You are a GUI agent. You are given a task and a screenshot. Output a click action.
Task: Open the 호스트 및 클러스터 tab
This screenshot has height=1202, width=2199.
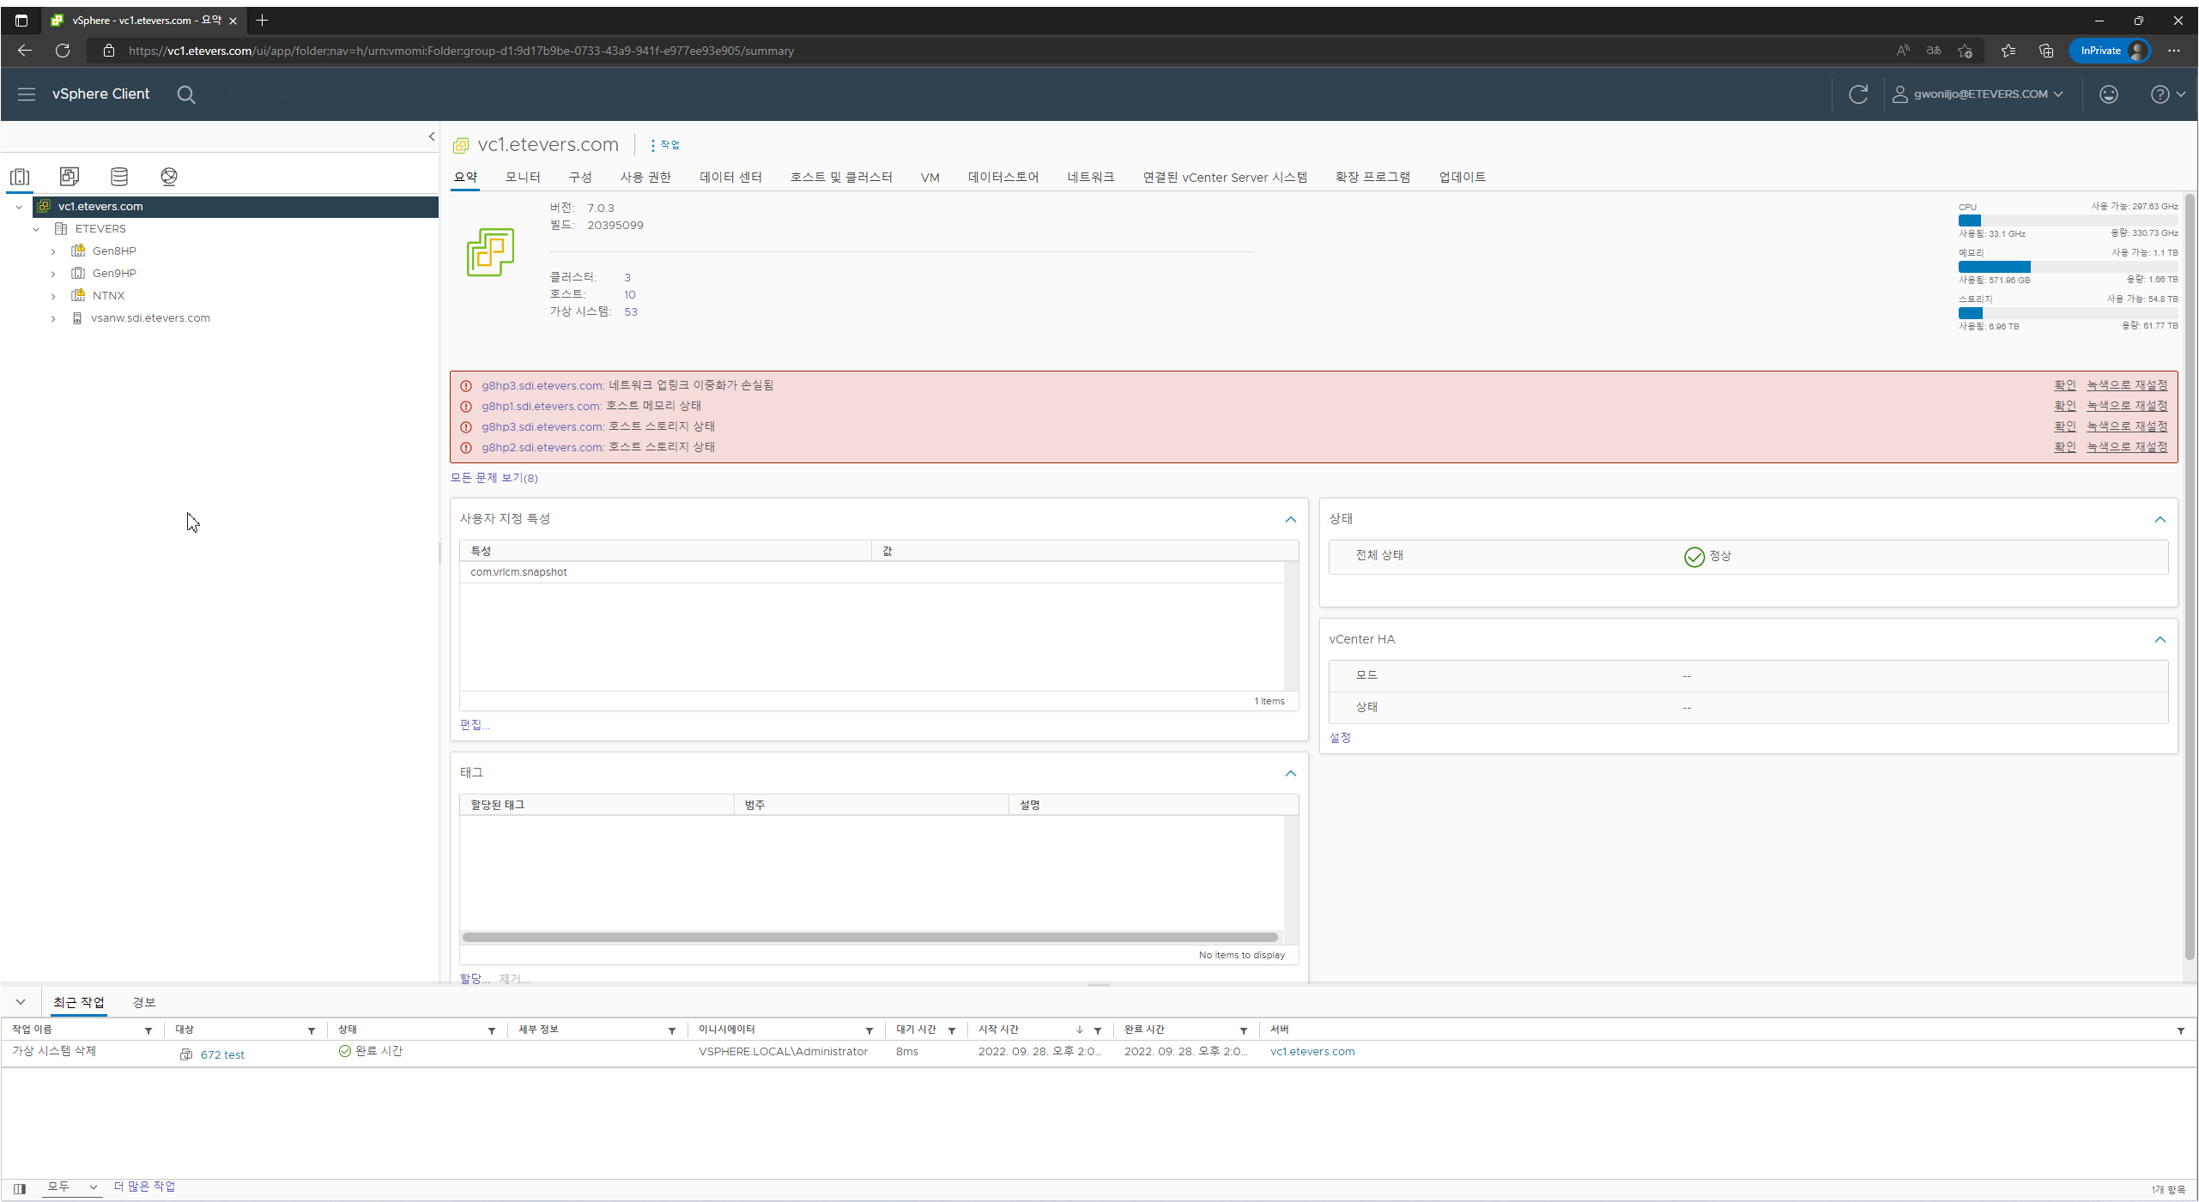(841, 178)
